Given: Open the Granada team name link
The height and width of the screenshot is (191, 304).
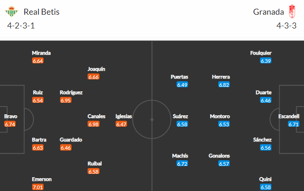Looking at the screenshot, I should point(269,12).
